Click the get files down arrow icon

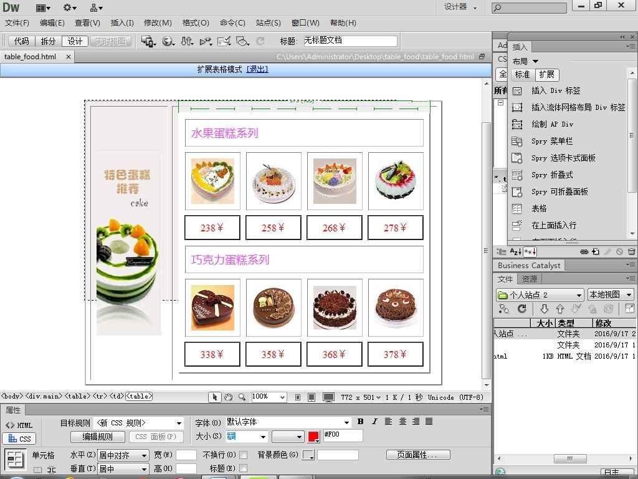(x=545, y=309)
